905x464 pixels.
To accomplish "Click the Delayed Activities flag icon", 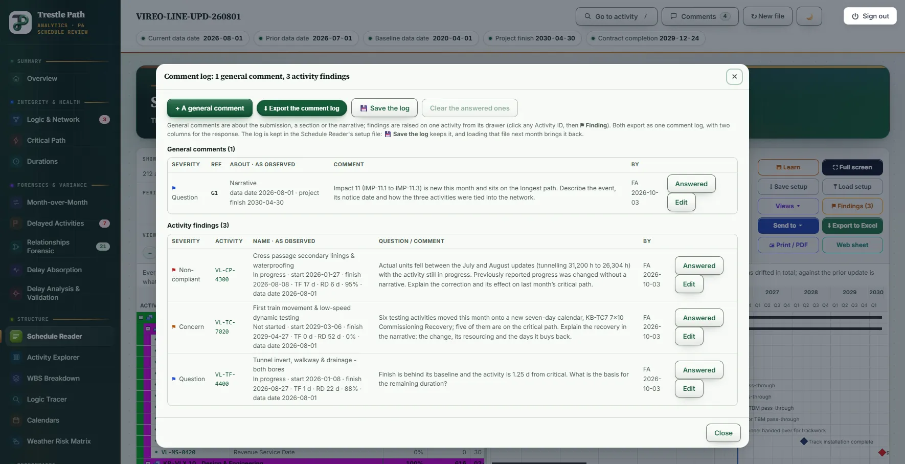I will [x=16, y=224].
